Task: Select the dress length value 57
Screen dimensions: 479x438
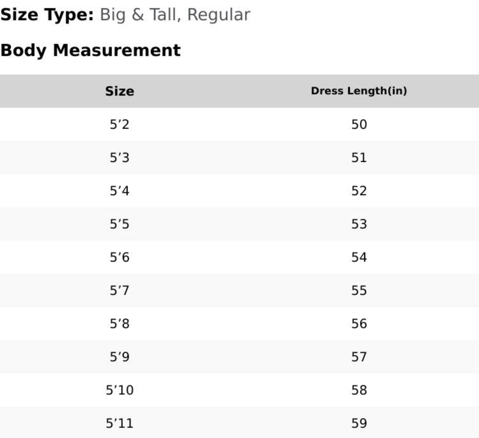Action: pos(359,357)
